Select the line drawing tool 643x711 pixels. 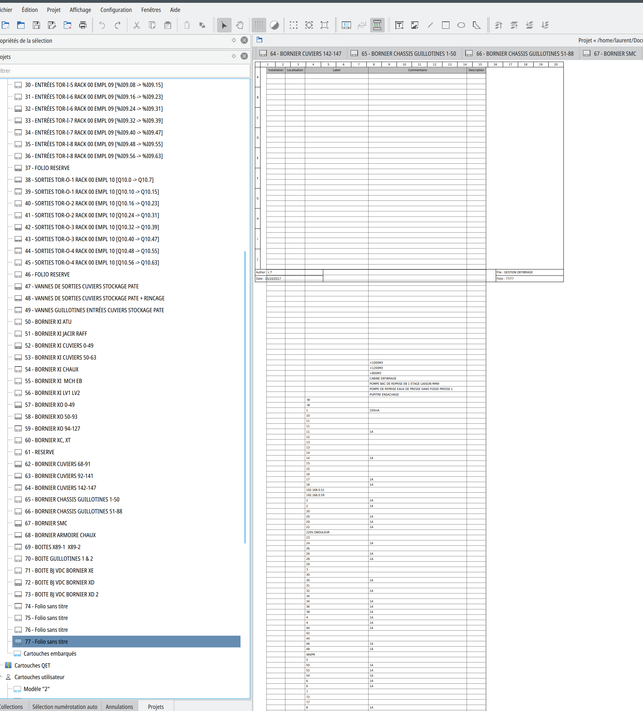pos(430,25)
